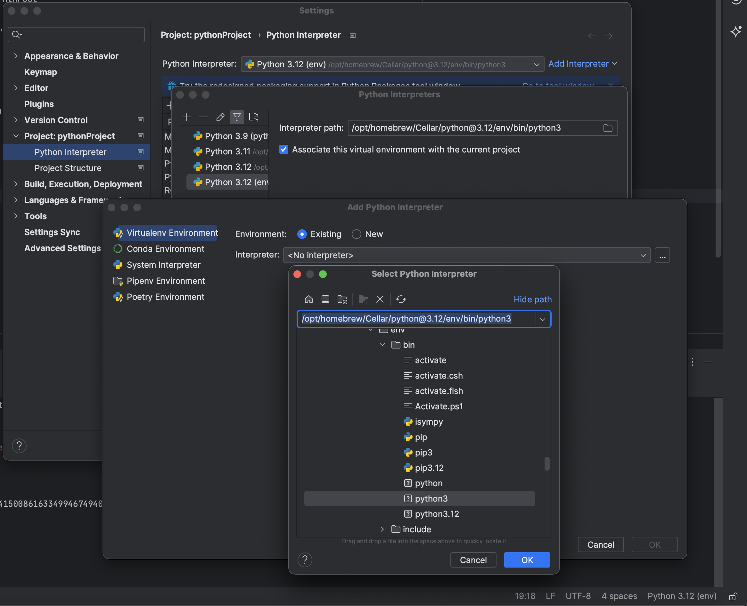
Task: Go to home directory in file chooser
Action: click(308, 299)
